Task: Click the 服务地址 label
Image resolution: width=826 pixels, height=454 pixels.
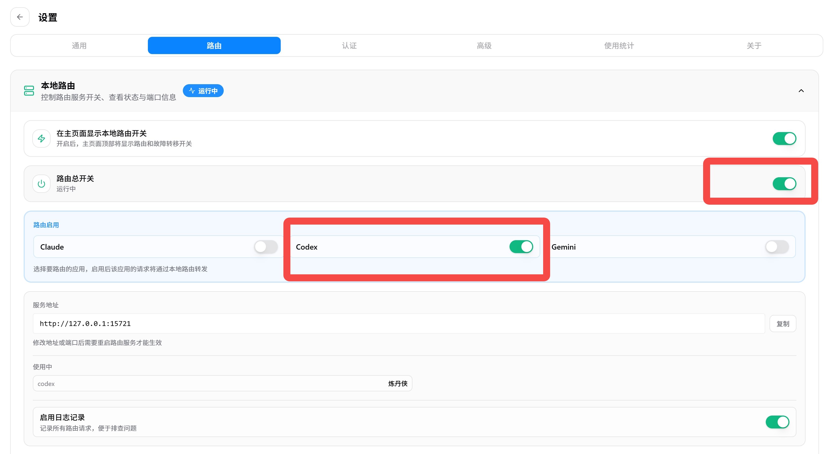Action: (46, 305)
